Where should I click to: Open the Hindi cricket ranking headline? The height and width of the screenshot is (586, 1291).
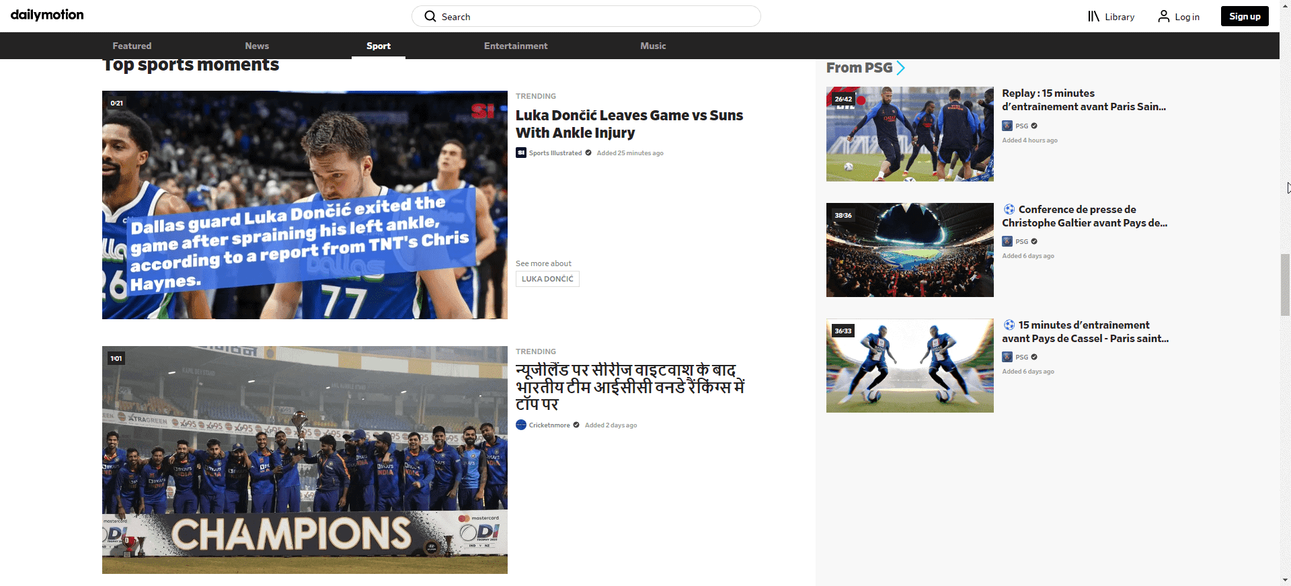click(x=630, y=387)
